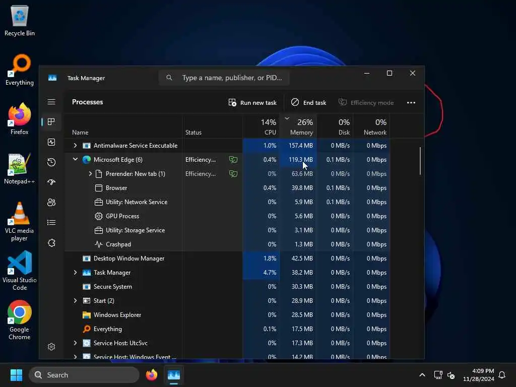Select the Browser child process row
Viewport: 516px width, 387px height.
227,188
